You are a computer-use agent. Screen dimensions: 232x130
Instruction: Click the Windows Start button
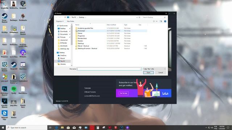click(x=3, y=127)
